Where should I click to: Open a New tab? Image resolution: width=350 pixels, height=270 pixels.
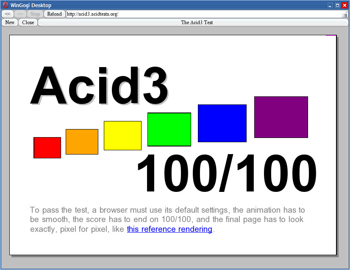pyautogui.click(x=10, y=22)
